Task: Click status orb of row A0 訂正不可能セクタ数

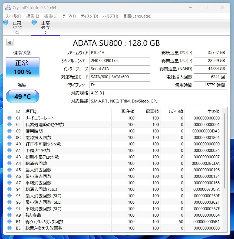Action: click(9, 144)
